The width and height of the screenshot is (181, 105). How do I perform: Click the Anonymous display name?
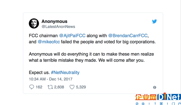click(54, 22)
